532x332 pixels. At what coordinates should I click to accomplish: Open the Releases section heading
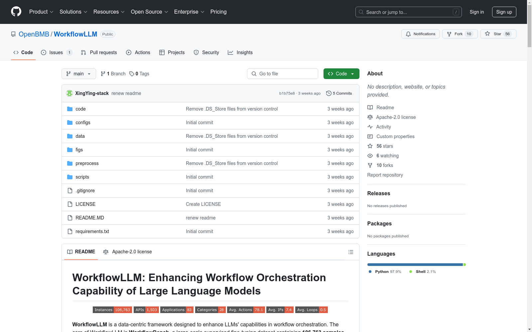coord(379,193)
